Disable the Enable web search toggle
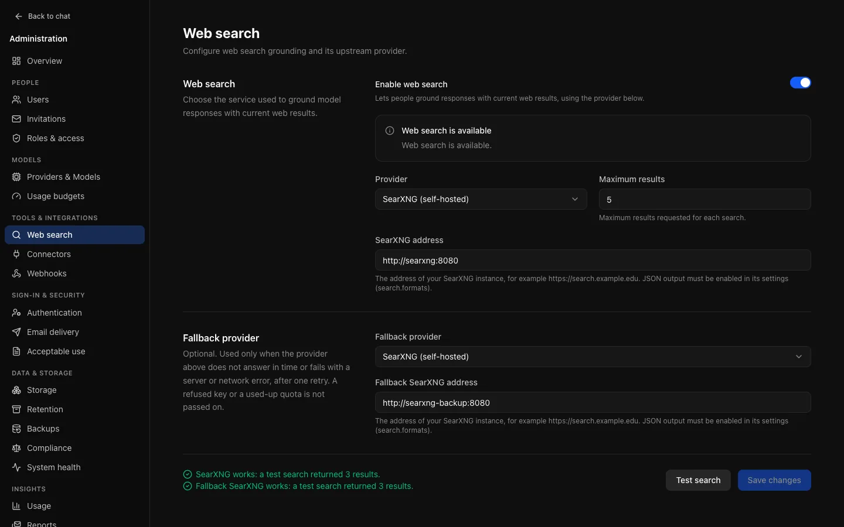This screenshot has width=844, height=527. click(x=800, y=83)
